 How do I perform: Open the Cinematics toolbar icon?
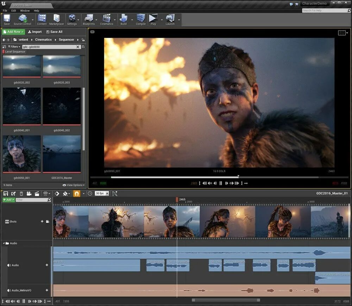pyautogui.click(x=106, y=19)
